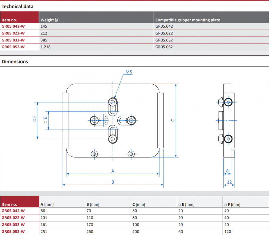
Task: Select GR05.022-W in the weight table
Action: point(13,33)
